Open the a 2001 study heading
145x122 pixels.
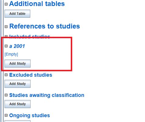click(17, 46)
